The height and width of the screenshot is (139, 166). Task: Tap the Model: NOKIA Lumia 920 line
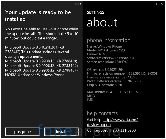click(x=106, y=50)
